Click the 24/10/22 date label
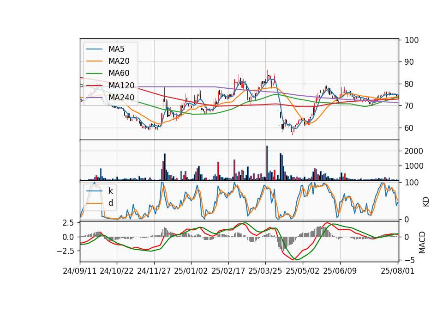Viewport: 443px width, 319px height. (117, 271)
